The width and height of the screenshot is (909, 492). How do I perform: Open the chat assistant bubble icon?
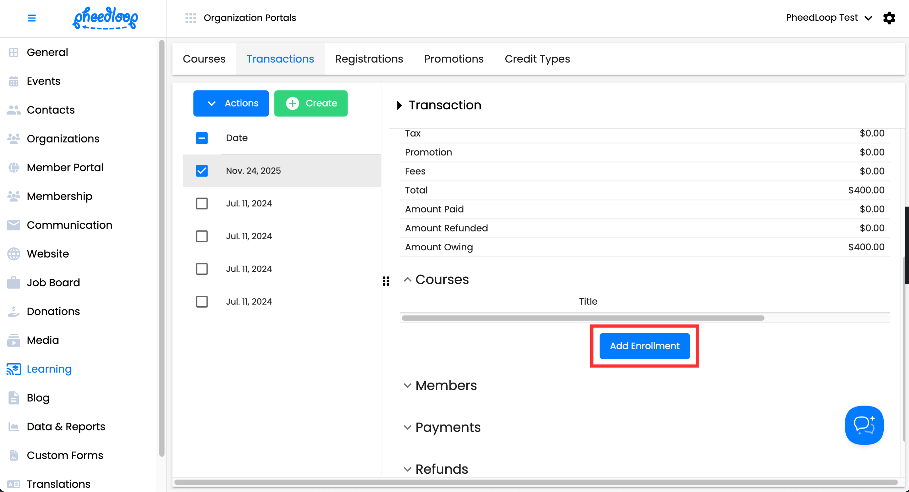(x=864, y=425)
